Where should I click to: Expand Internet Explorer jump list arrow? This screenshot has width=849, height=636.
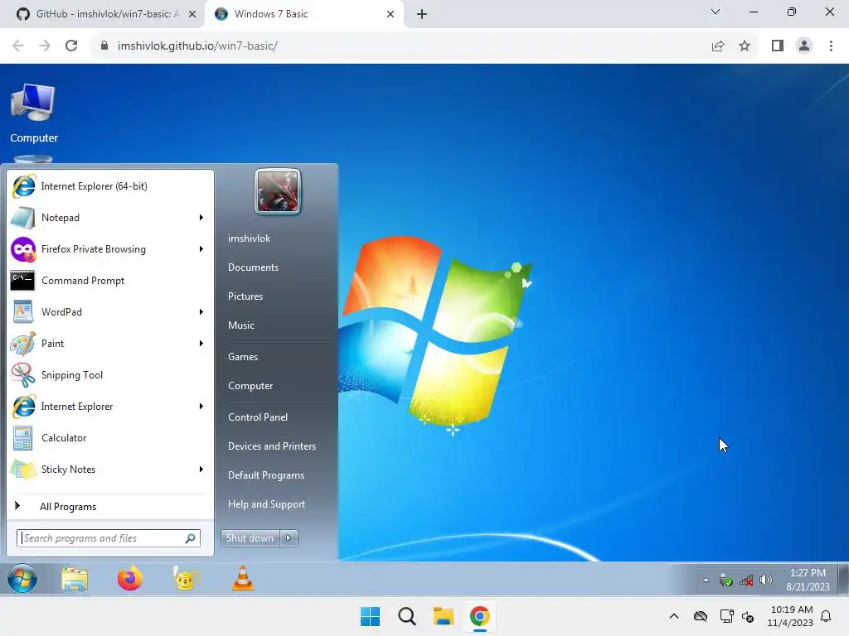click(x=201, y=406)
